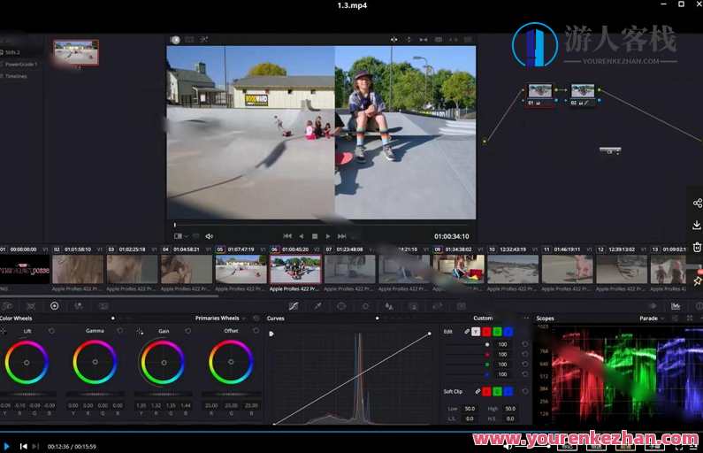Click the share icon on right sidebar
703x453 pixels.
[697, 203]
